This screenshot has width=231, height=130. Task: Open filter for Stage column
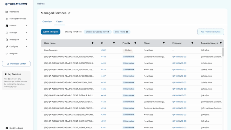coord(164,43)
